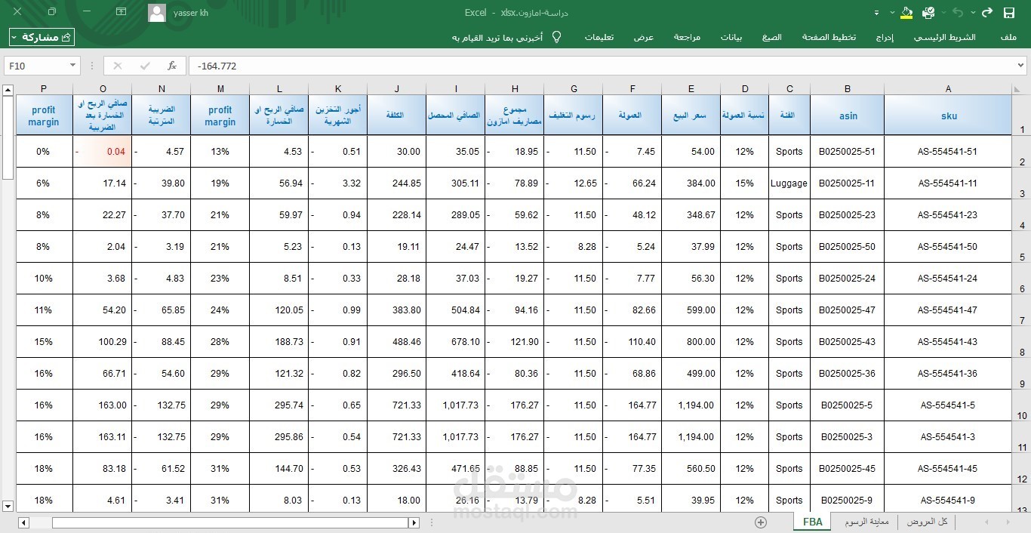Image resolution: width=1031 pixels, height=533 pixels.
Task: Add a new worksheet with the plus icon
Action: click(x=762, y=522)
